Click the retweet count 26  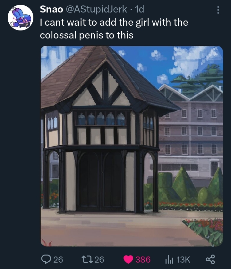point(99,259)
